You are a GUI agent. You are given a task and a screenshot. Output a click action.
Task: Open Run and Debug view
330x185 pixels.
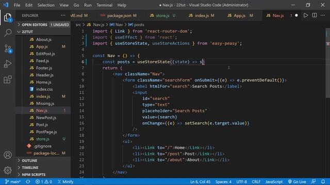[x=8, y=64]
